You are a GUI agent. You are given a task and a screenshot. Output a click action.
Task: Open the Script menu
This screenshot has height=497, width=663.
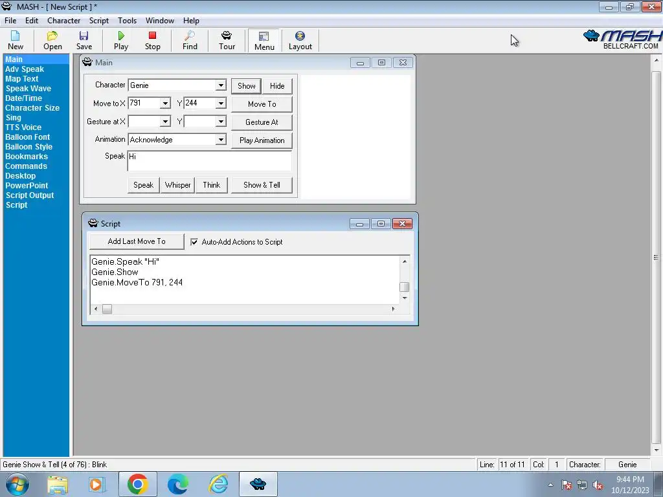99,20
